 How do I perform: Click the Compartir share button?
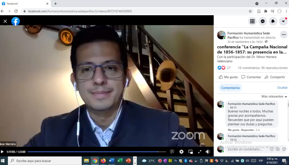tap(275, 77)
